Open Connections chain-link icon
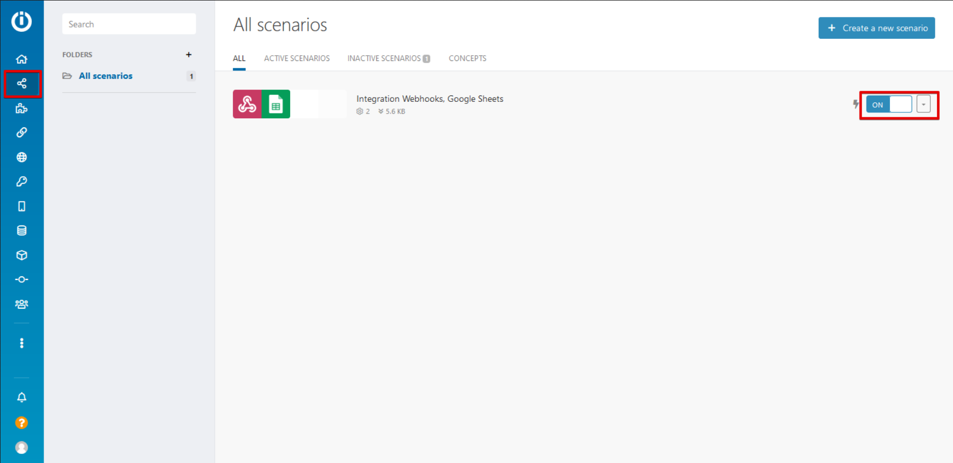 point(22,133)
